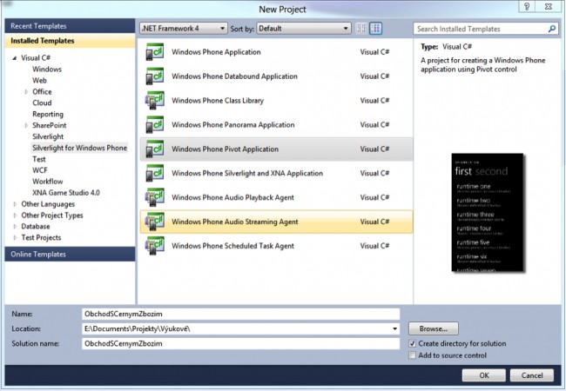The image size is (566, 391).
Task: Open the dialog help question mark button
Action: click(527, 6)
